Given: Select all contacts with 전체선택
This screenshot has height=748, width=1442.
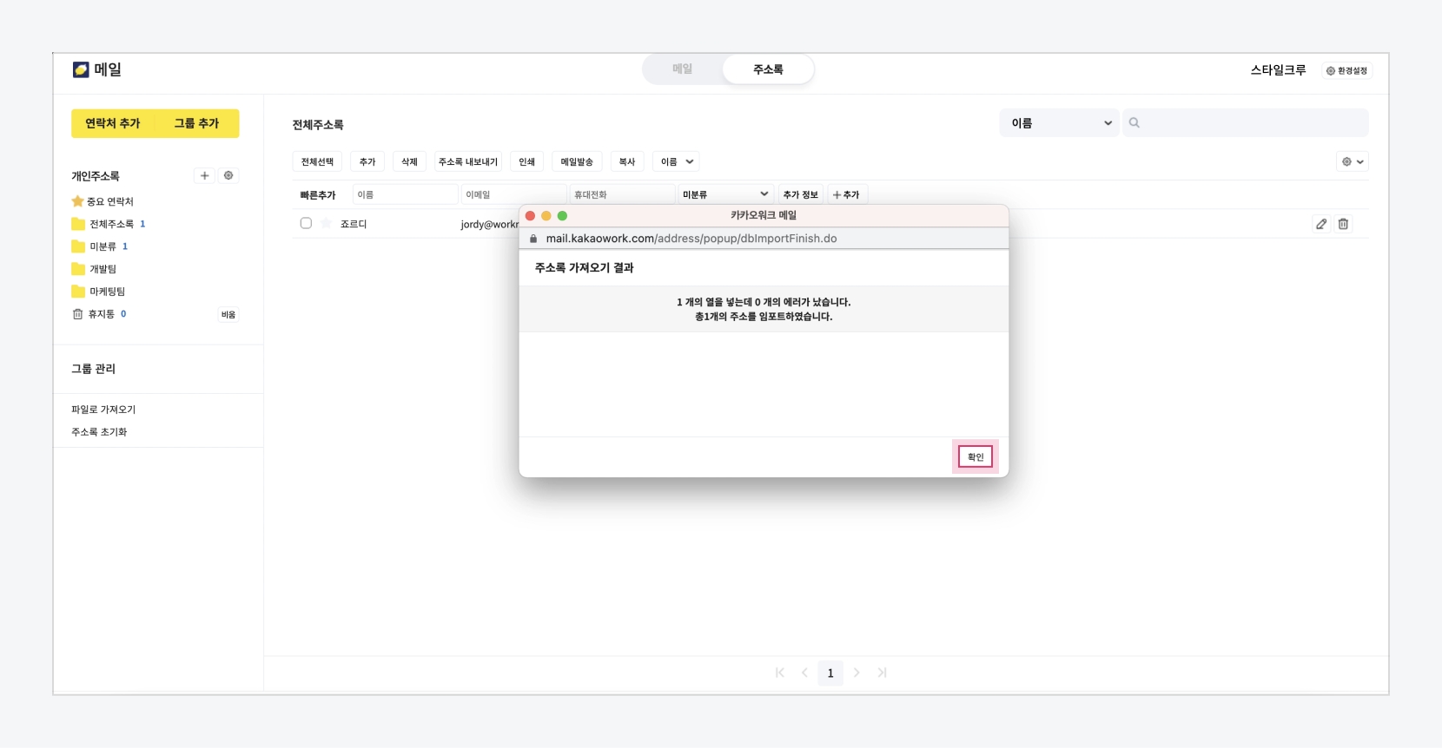Looking at the screenshot, I should pyautogui.click(x=317, y=161).
